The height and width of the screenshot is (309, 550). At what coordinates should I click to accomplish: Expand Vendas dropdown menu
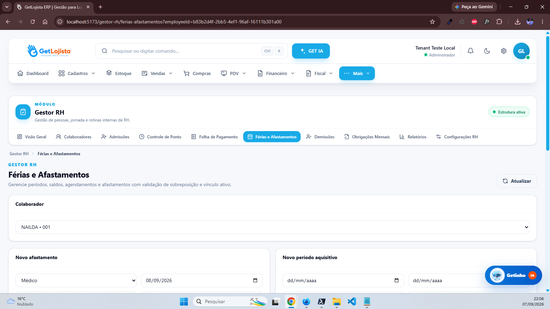click(157, 73)
